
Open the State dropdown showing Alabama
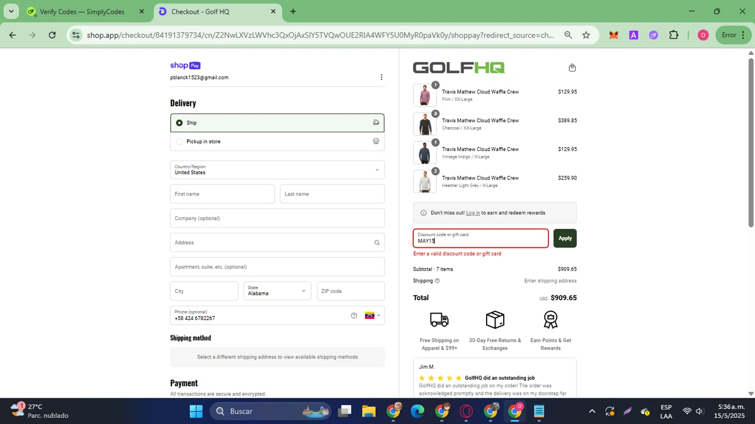click(277, 291)
